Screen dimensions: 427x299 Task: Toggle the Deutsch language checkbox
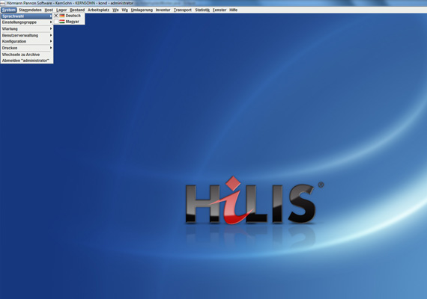click(56, 16)
